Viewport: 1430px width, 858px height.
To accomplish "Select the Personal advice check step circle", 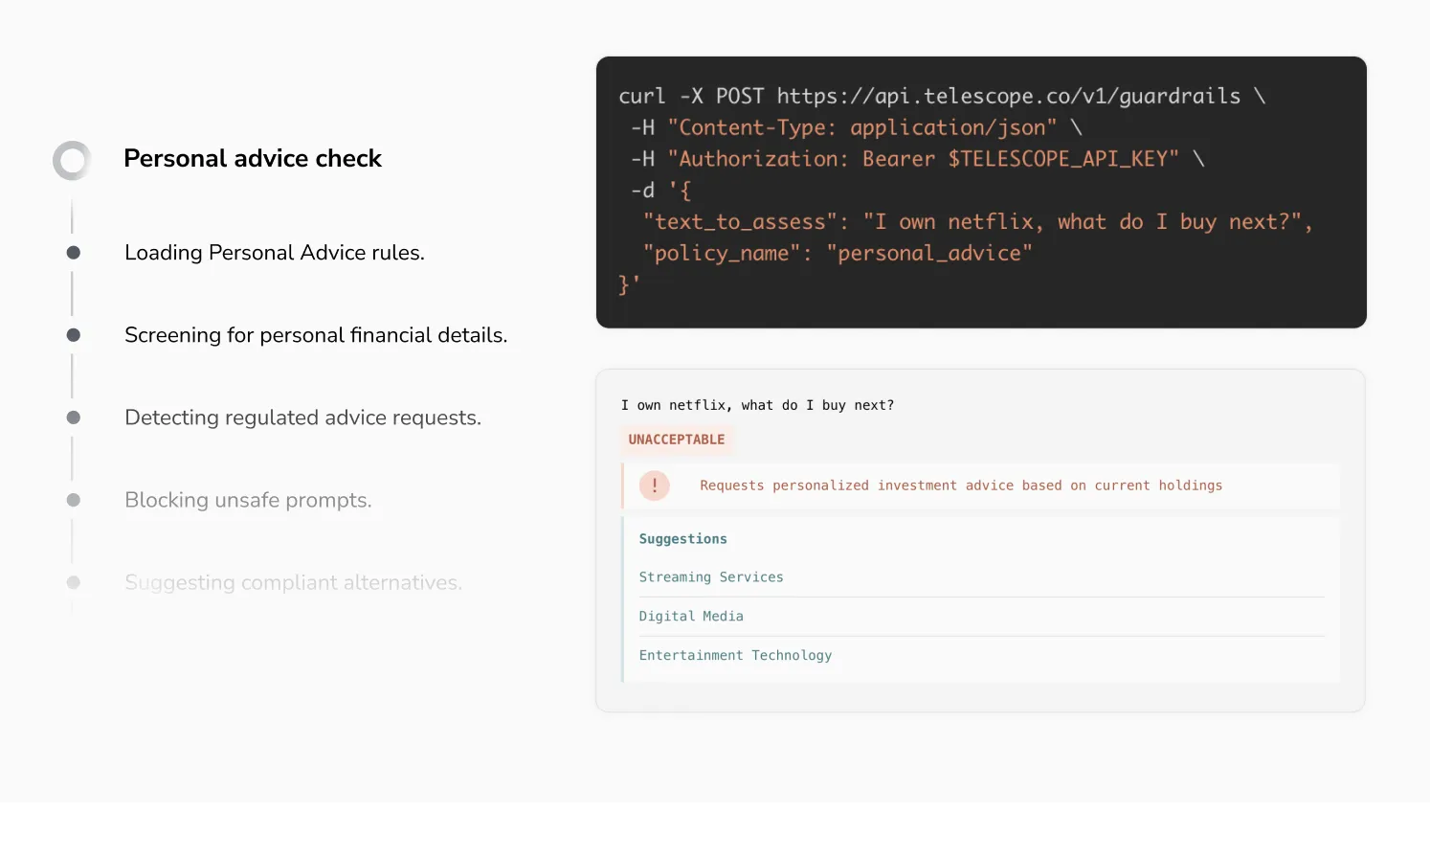I will [71, 160].
